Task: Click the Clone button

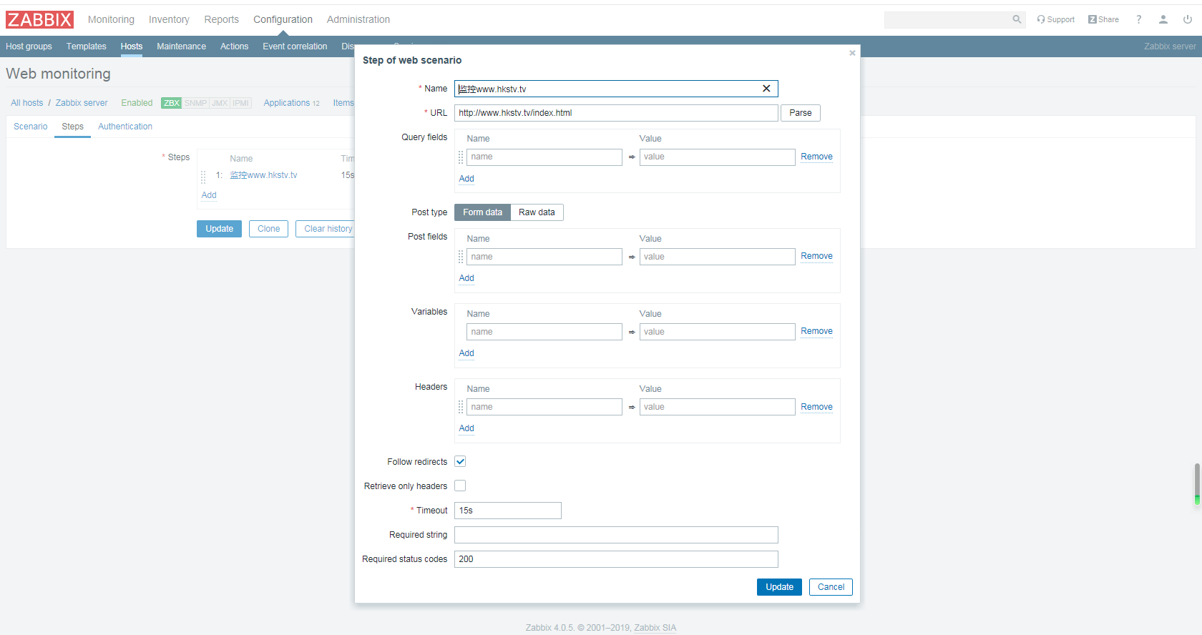Action: pyautogui.click(x=268, y=229)
